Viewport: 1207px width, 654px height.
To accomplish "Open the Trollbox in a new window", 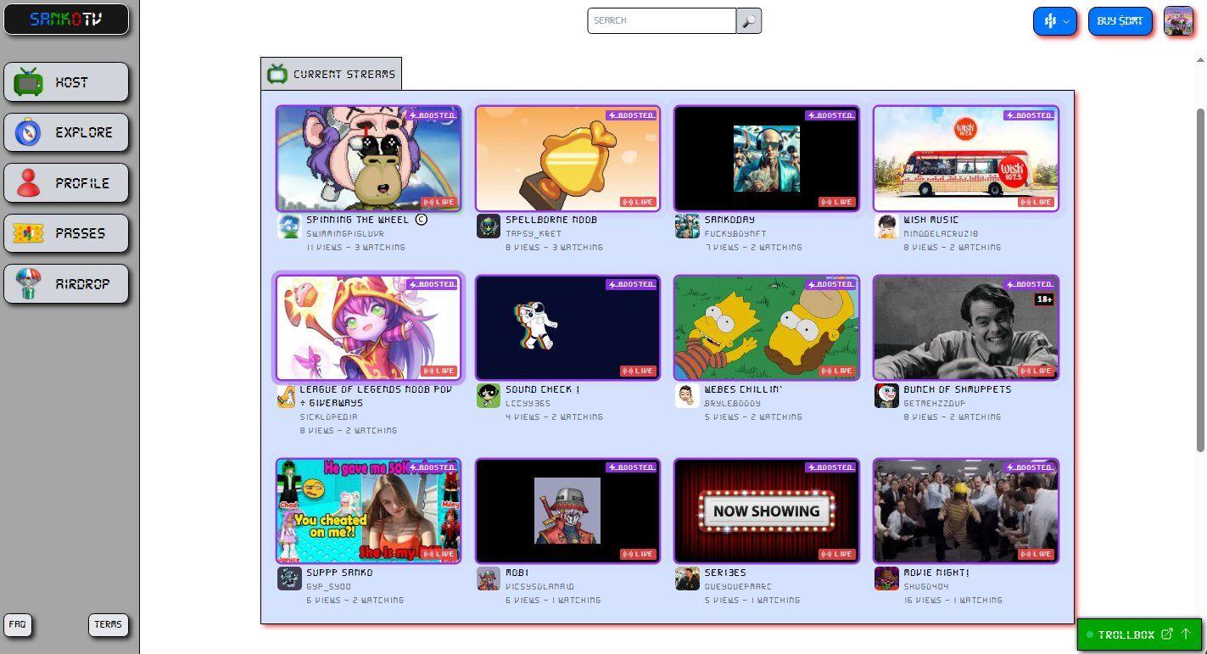I will tap(1167, 634).
